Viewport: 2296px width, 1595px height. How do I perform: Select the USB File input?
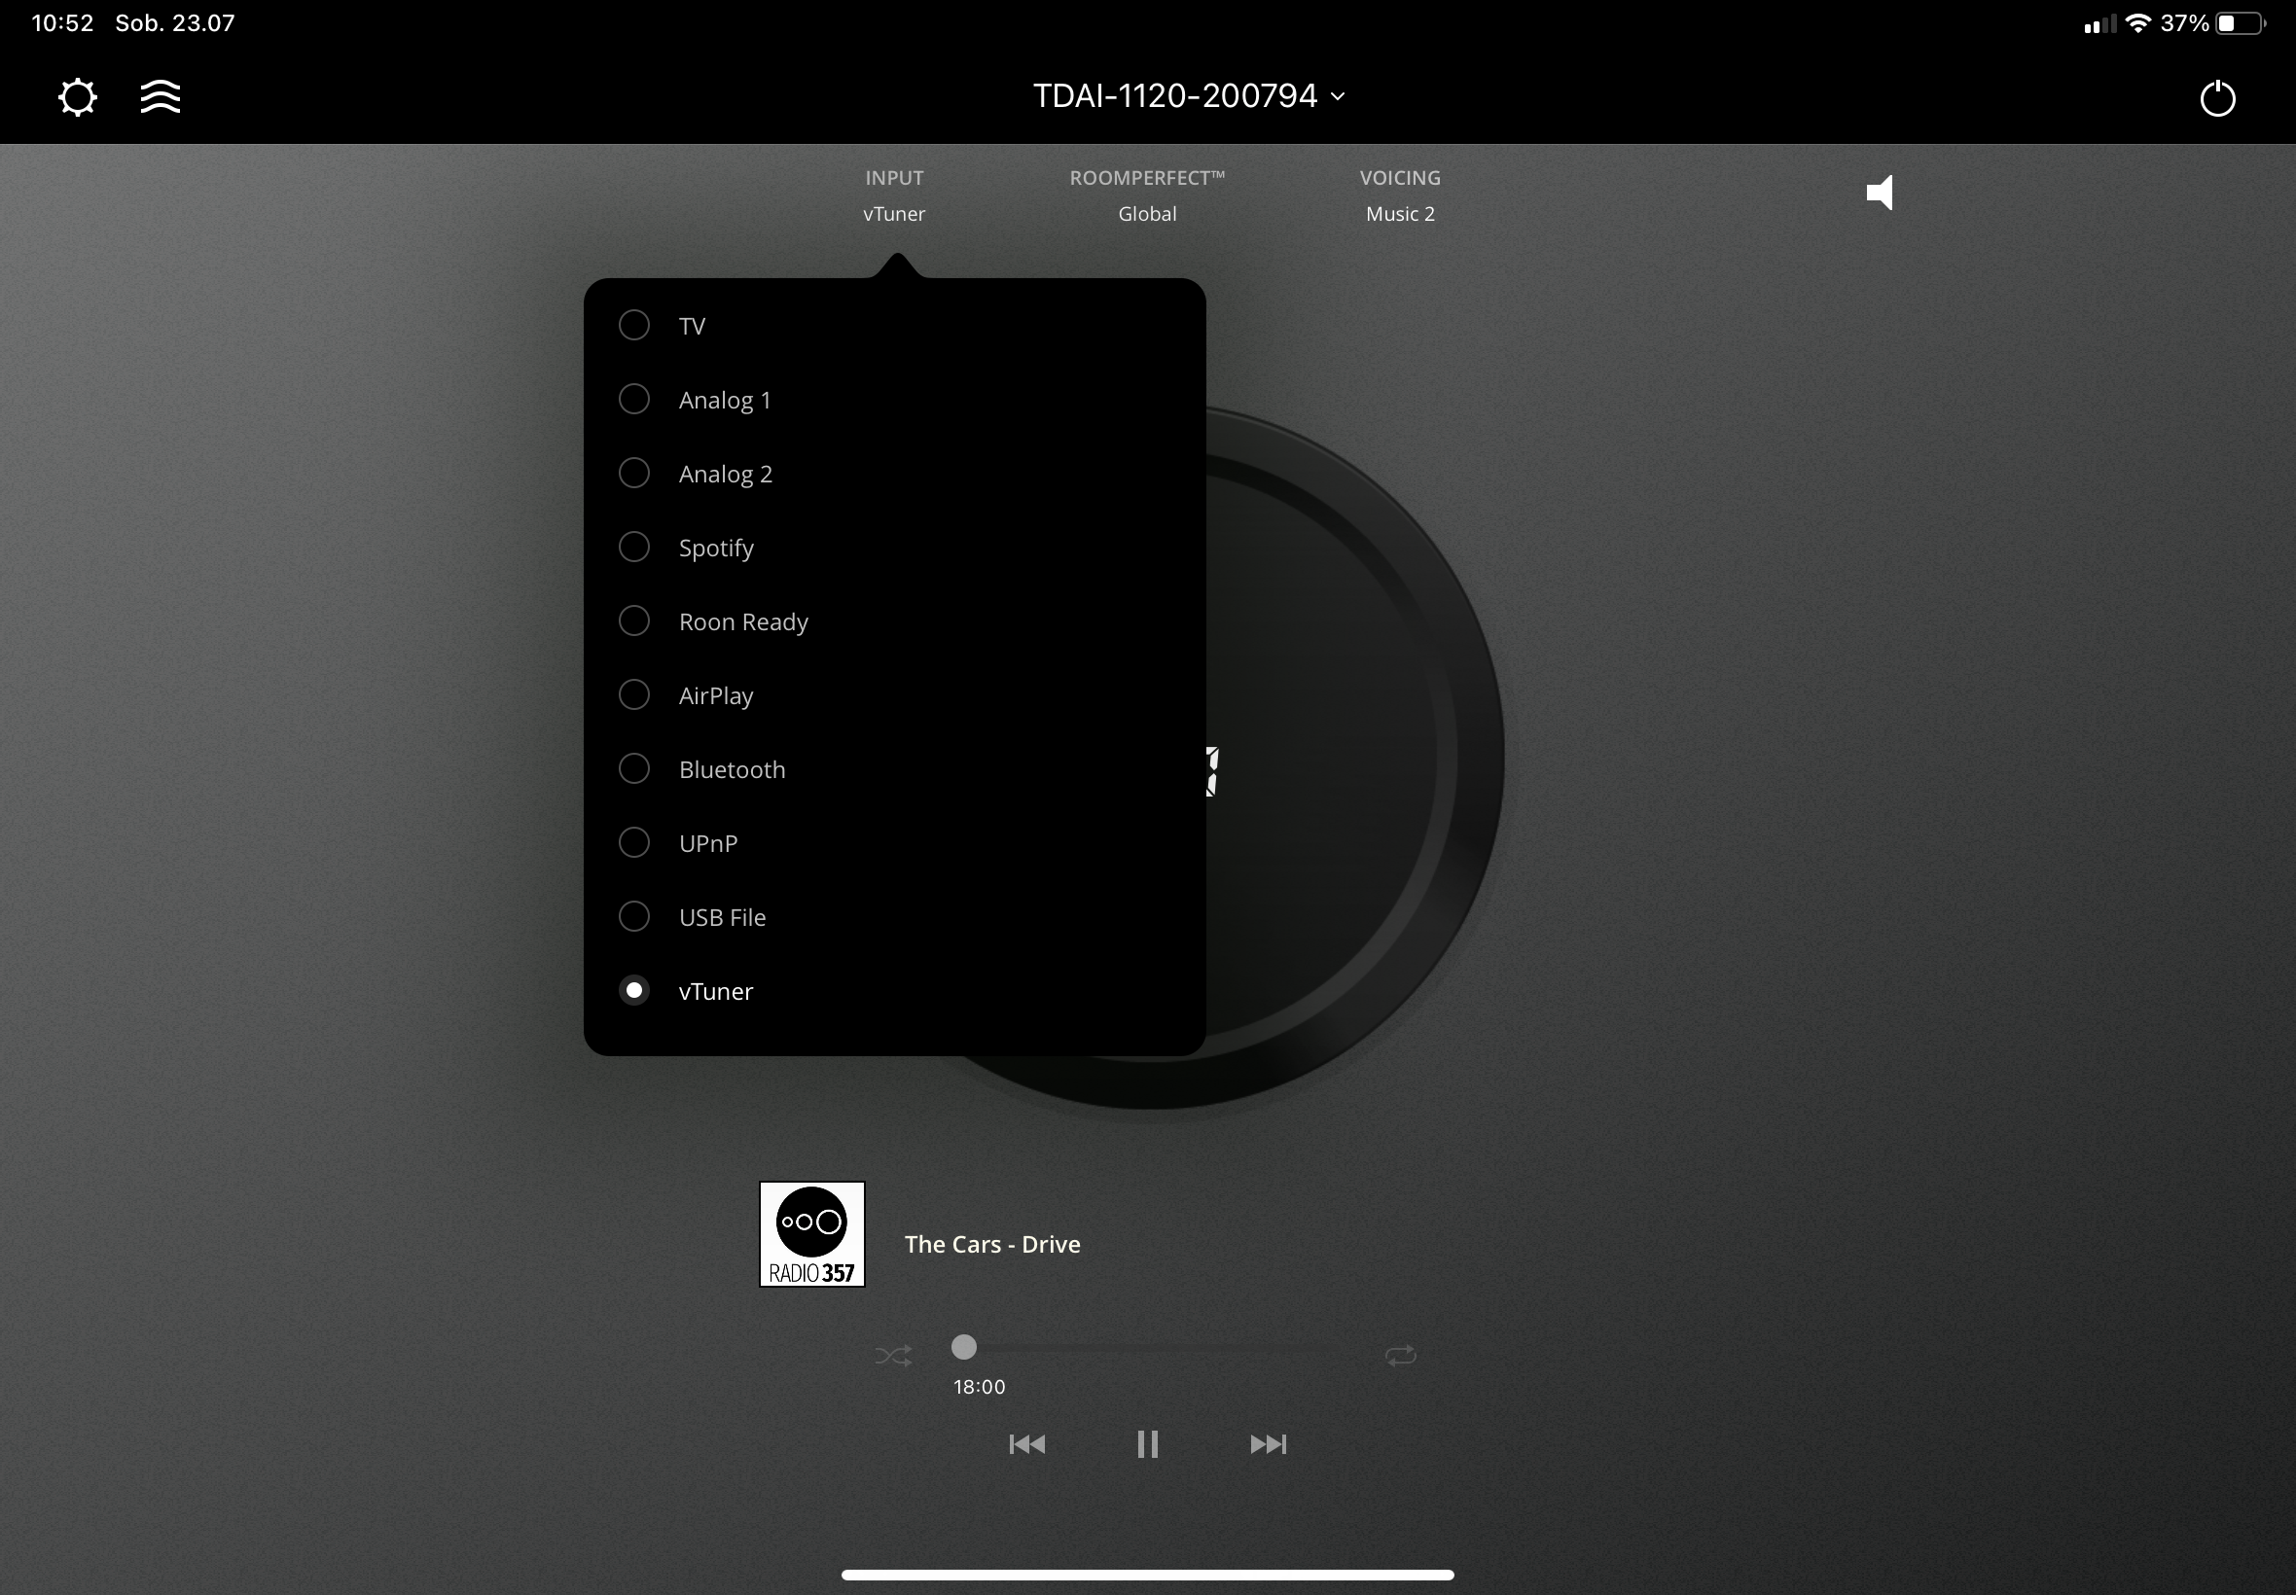pyautogui.click(x=894, y=917)
